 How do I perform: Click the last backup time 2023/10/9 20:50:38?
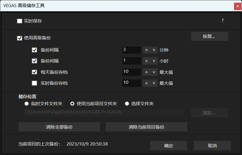pyautogui.click(x=87, y=144)
